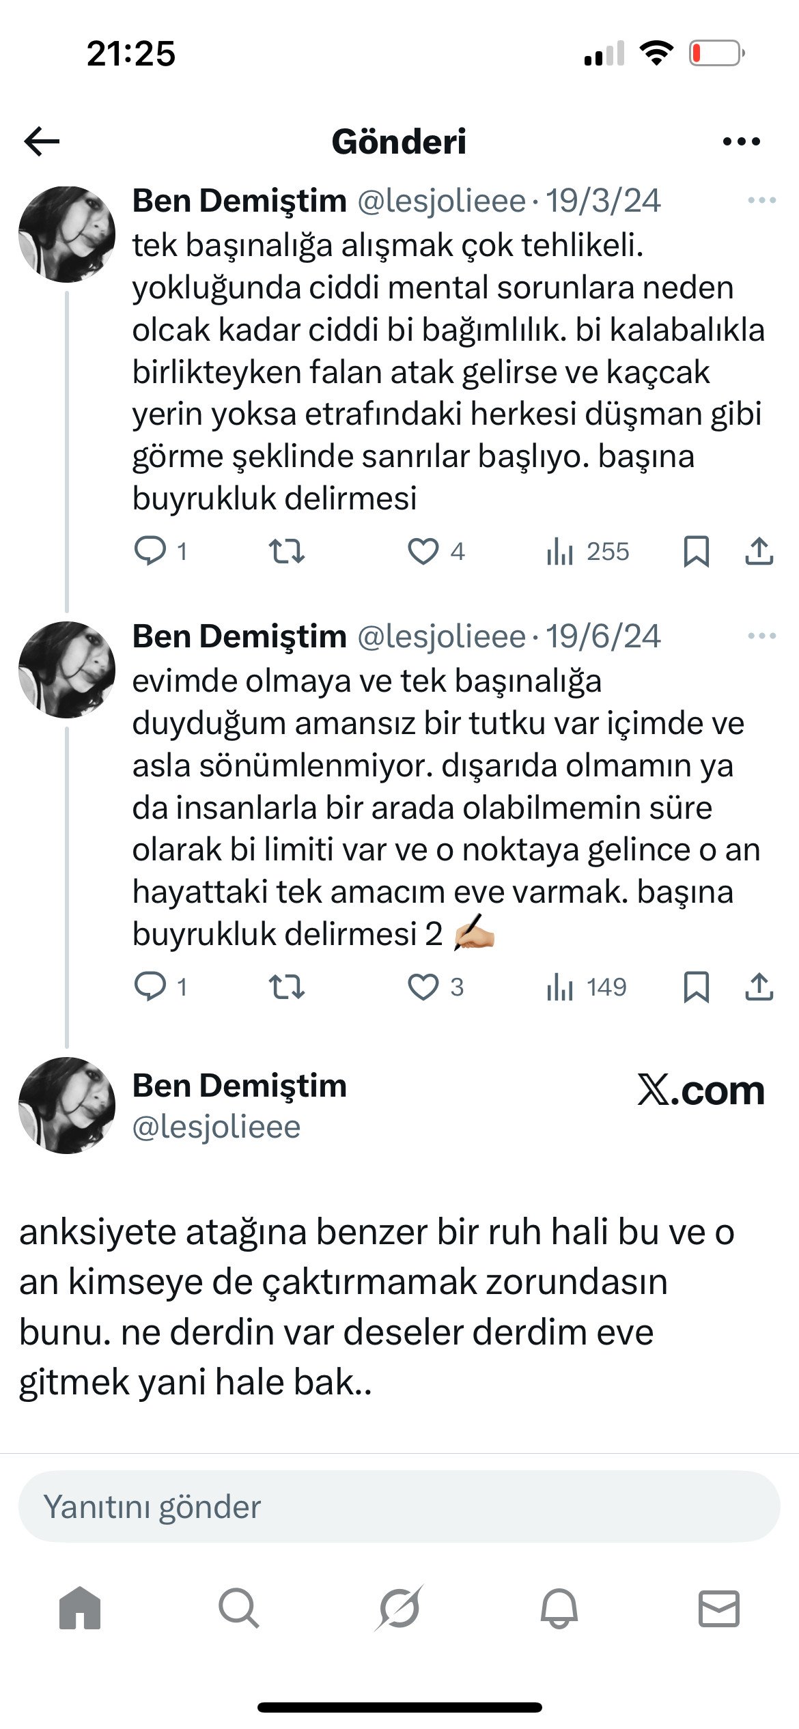Tap the X.com label on main post

tap(701, 1090)
